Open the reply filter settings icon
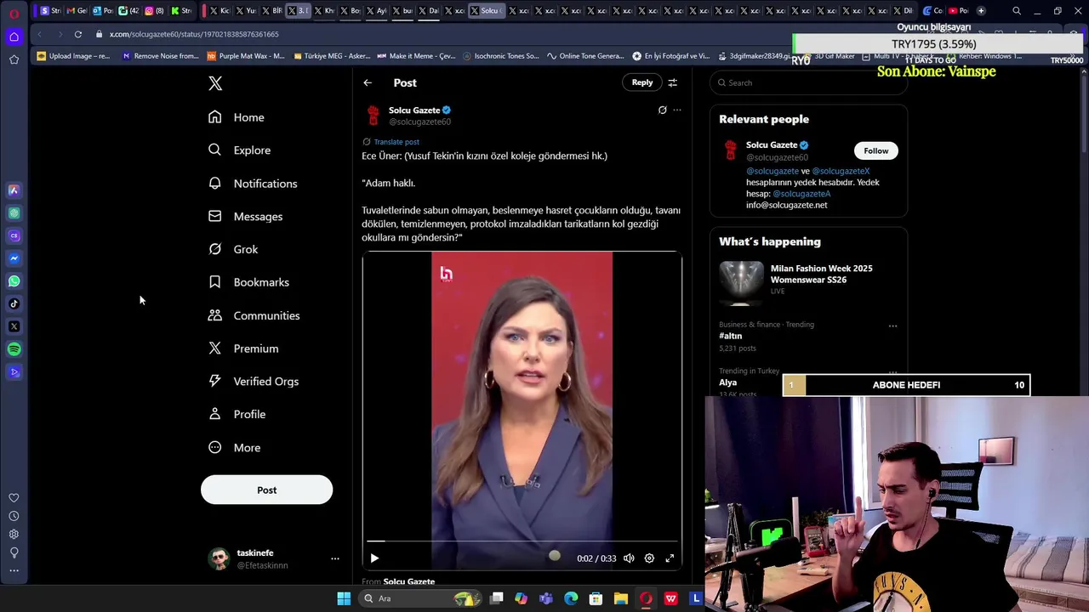Screen dimensions: 1089x612 [x=672, y=82]
